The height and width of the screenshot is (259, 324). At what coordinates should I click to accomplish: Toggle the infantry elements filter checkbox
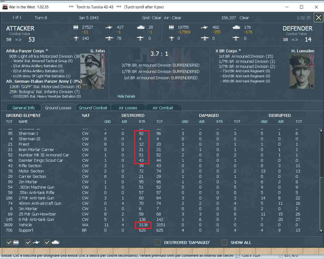9,242
